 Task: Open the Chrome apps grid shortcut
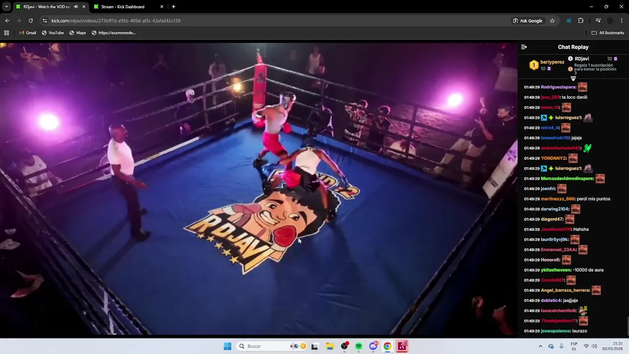click(x=6, y=33)
